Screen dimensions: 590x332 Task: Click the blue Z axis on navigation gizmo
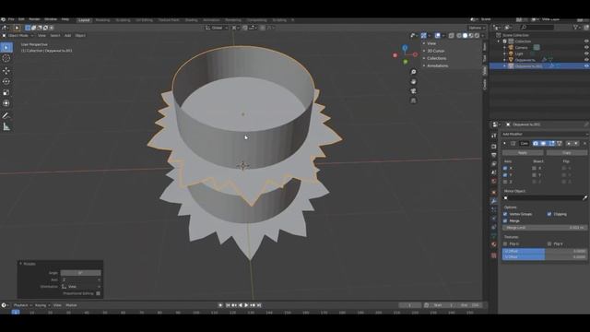(x=405, y=48)
